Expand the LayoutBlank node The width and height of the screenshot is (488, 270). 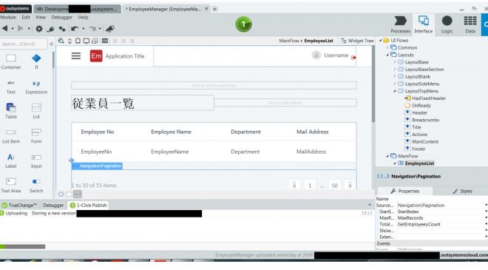pos(395,77)
